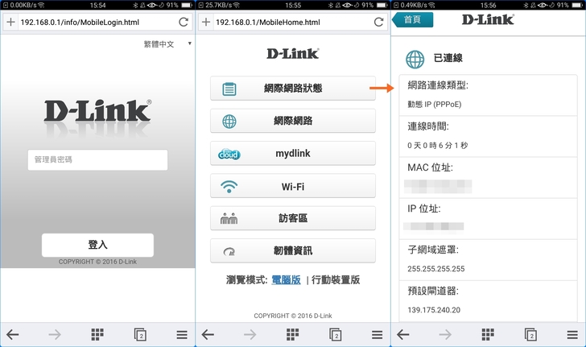This screenshot has width=586, height=347.
Task: Open the hamburger menu on status screen
Action: coord(572,335)
